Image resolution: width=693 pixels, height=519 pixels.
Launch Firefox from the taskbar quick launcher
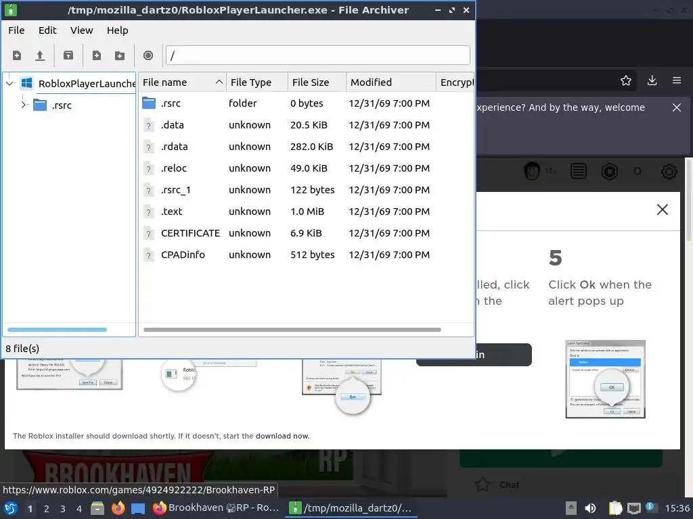coord(118,508)
